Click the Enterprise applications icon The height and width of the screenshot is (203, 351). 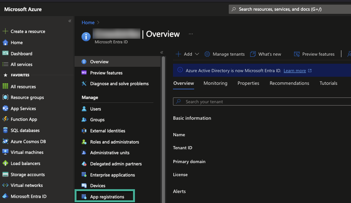click(x=84, y=175)
